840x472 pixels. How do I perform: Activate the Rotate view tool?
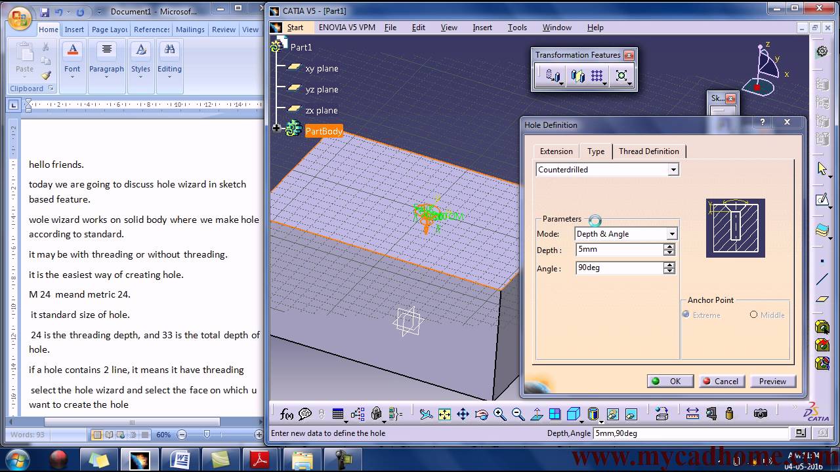pyautogui.click(x=481, y=414)
